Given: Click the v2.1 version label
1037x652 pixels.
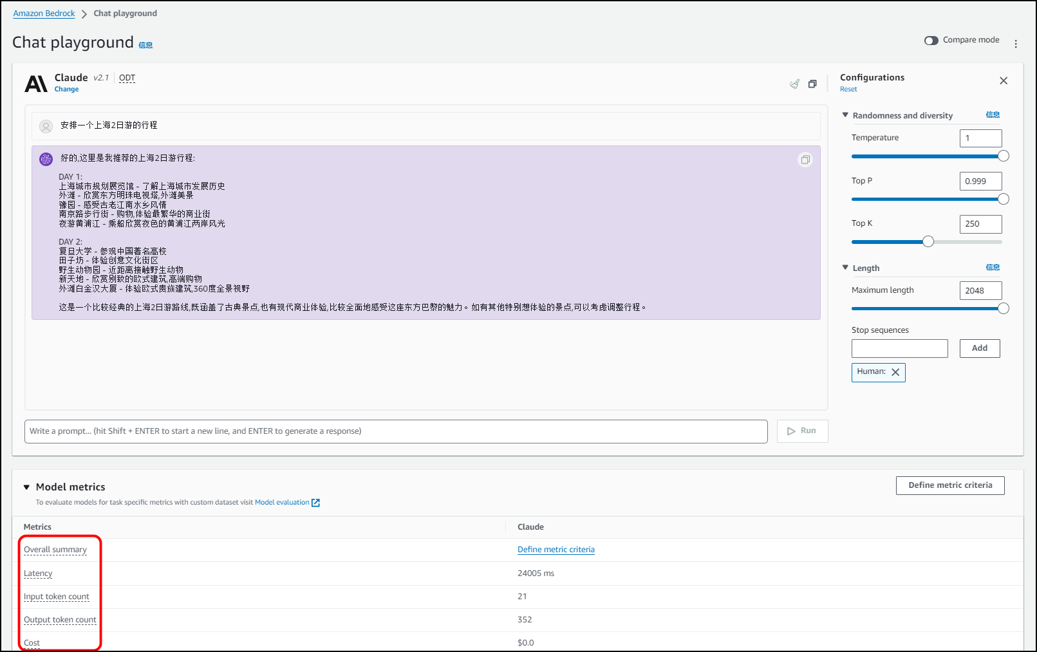Looking at the screenshot, I should (x=101, y=78).
